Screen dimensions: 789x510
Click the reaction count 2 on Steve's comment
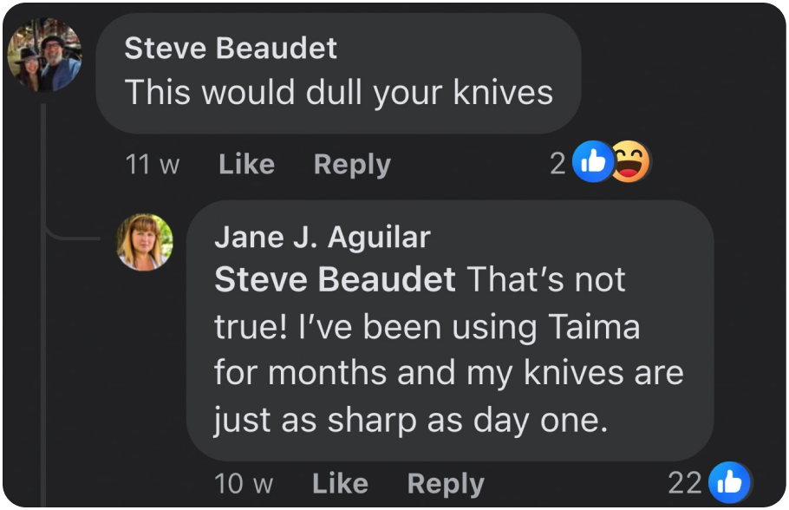pyautogui.click(x=558, y=163)
